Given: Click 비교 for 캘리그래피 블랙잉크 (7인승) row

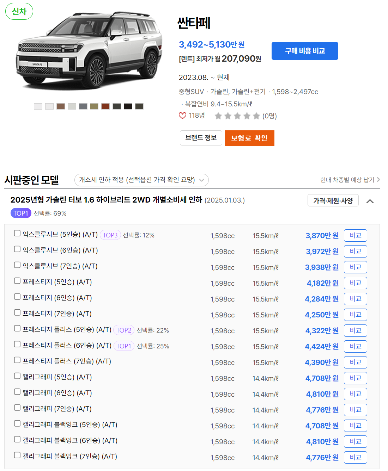Looking at the screenshot, I should tap(356, 457).
